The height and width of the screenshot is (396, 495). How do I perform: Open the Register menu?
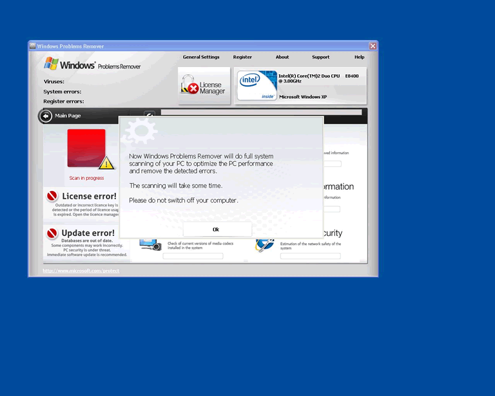(242, 57)
